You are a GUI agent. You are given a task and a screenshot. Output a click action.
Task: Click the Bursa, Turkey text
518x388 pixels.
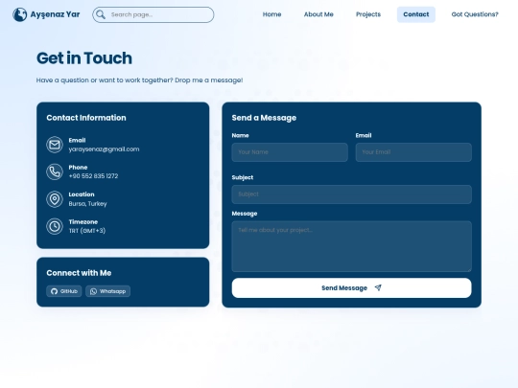[x=88, y=203]
